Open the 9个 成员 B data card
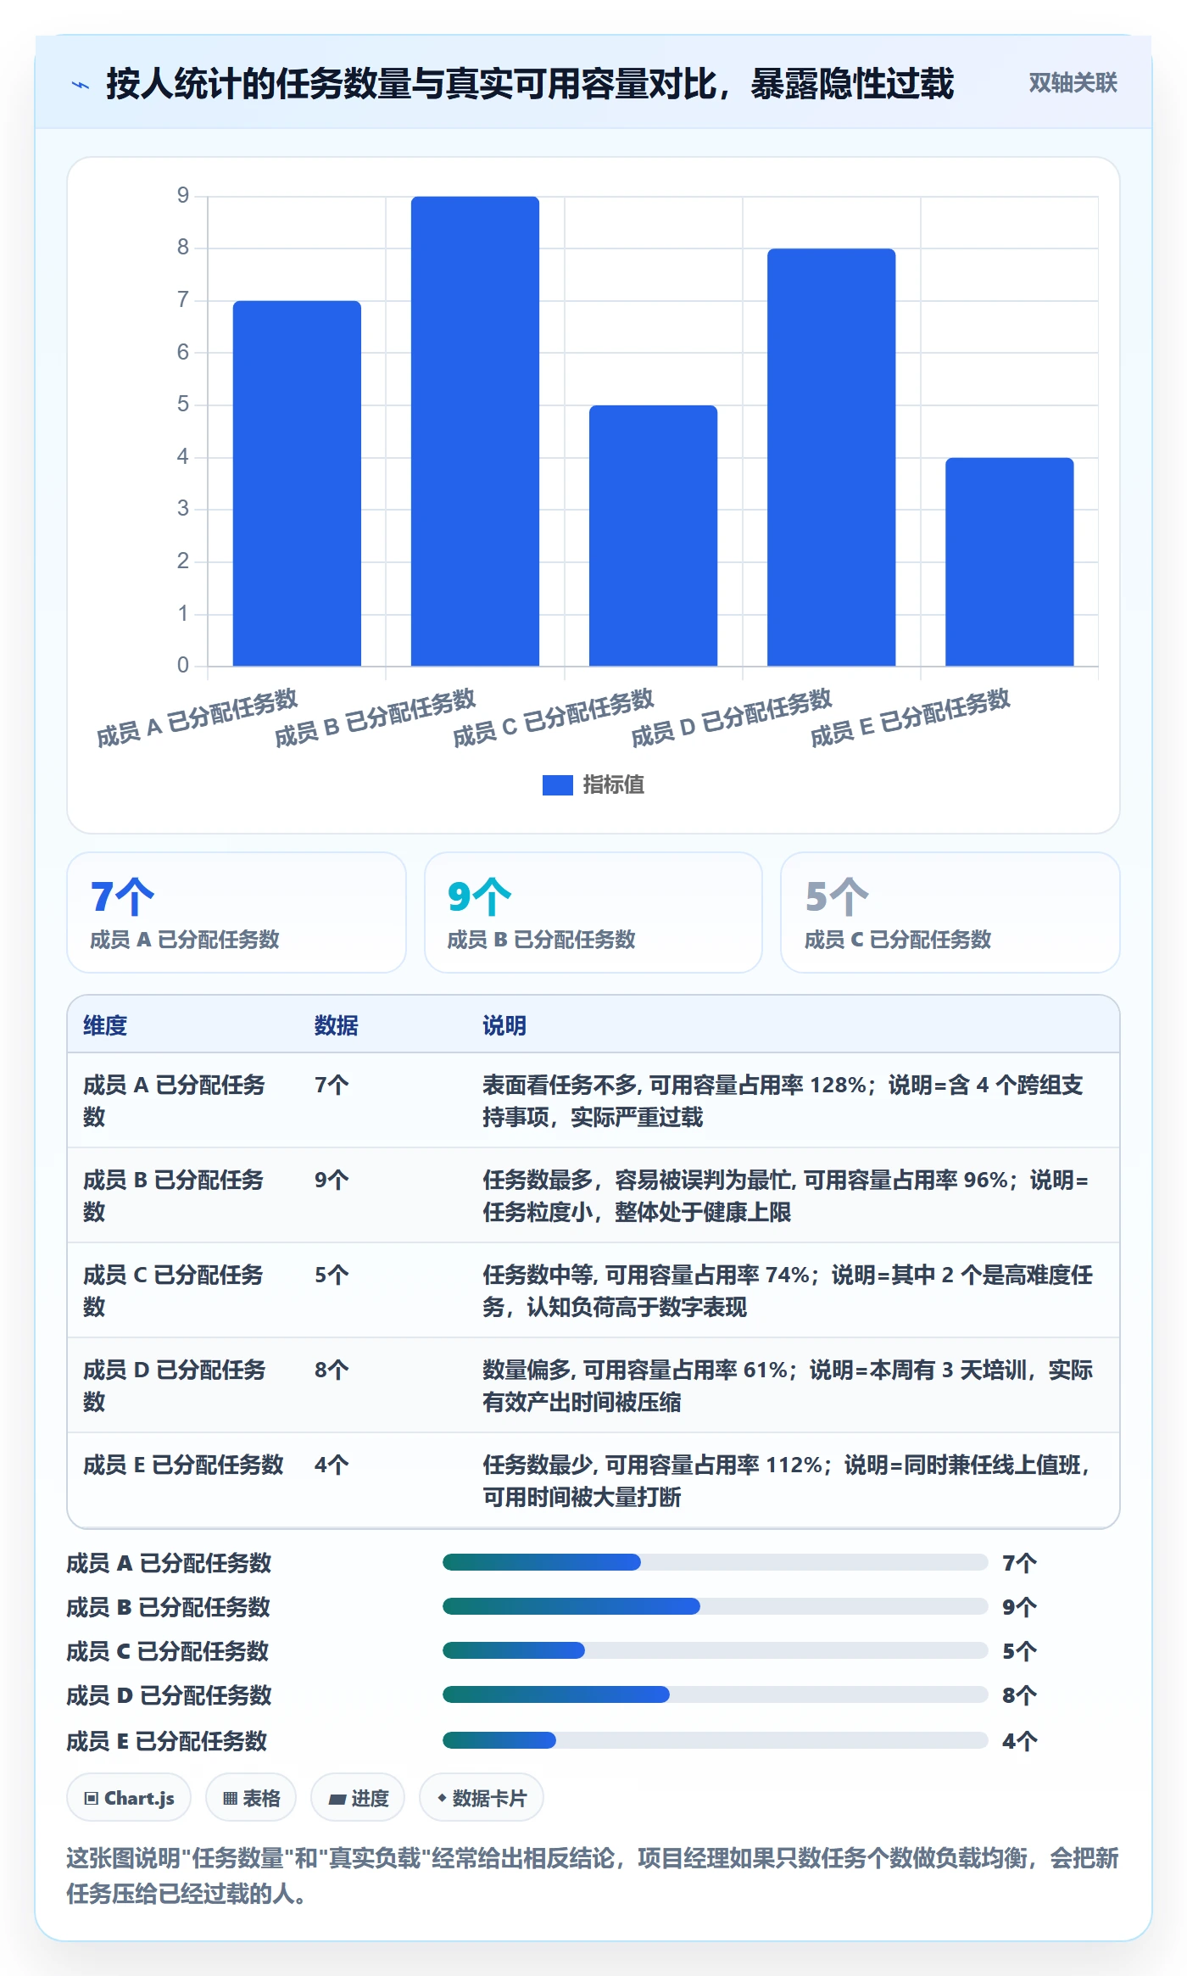 tap(593, 913)
